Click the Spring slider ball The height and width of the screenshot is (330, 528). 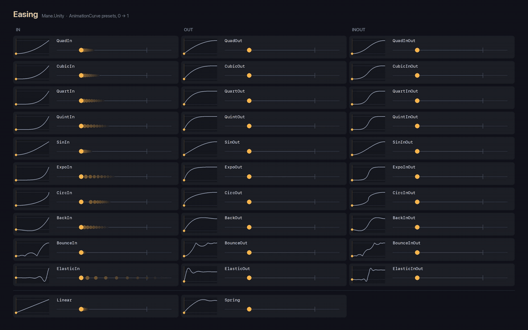[249, 309]
